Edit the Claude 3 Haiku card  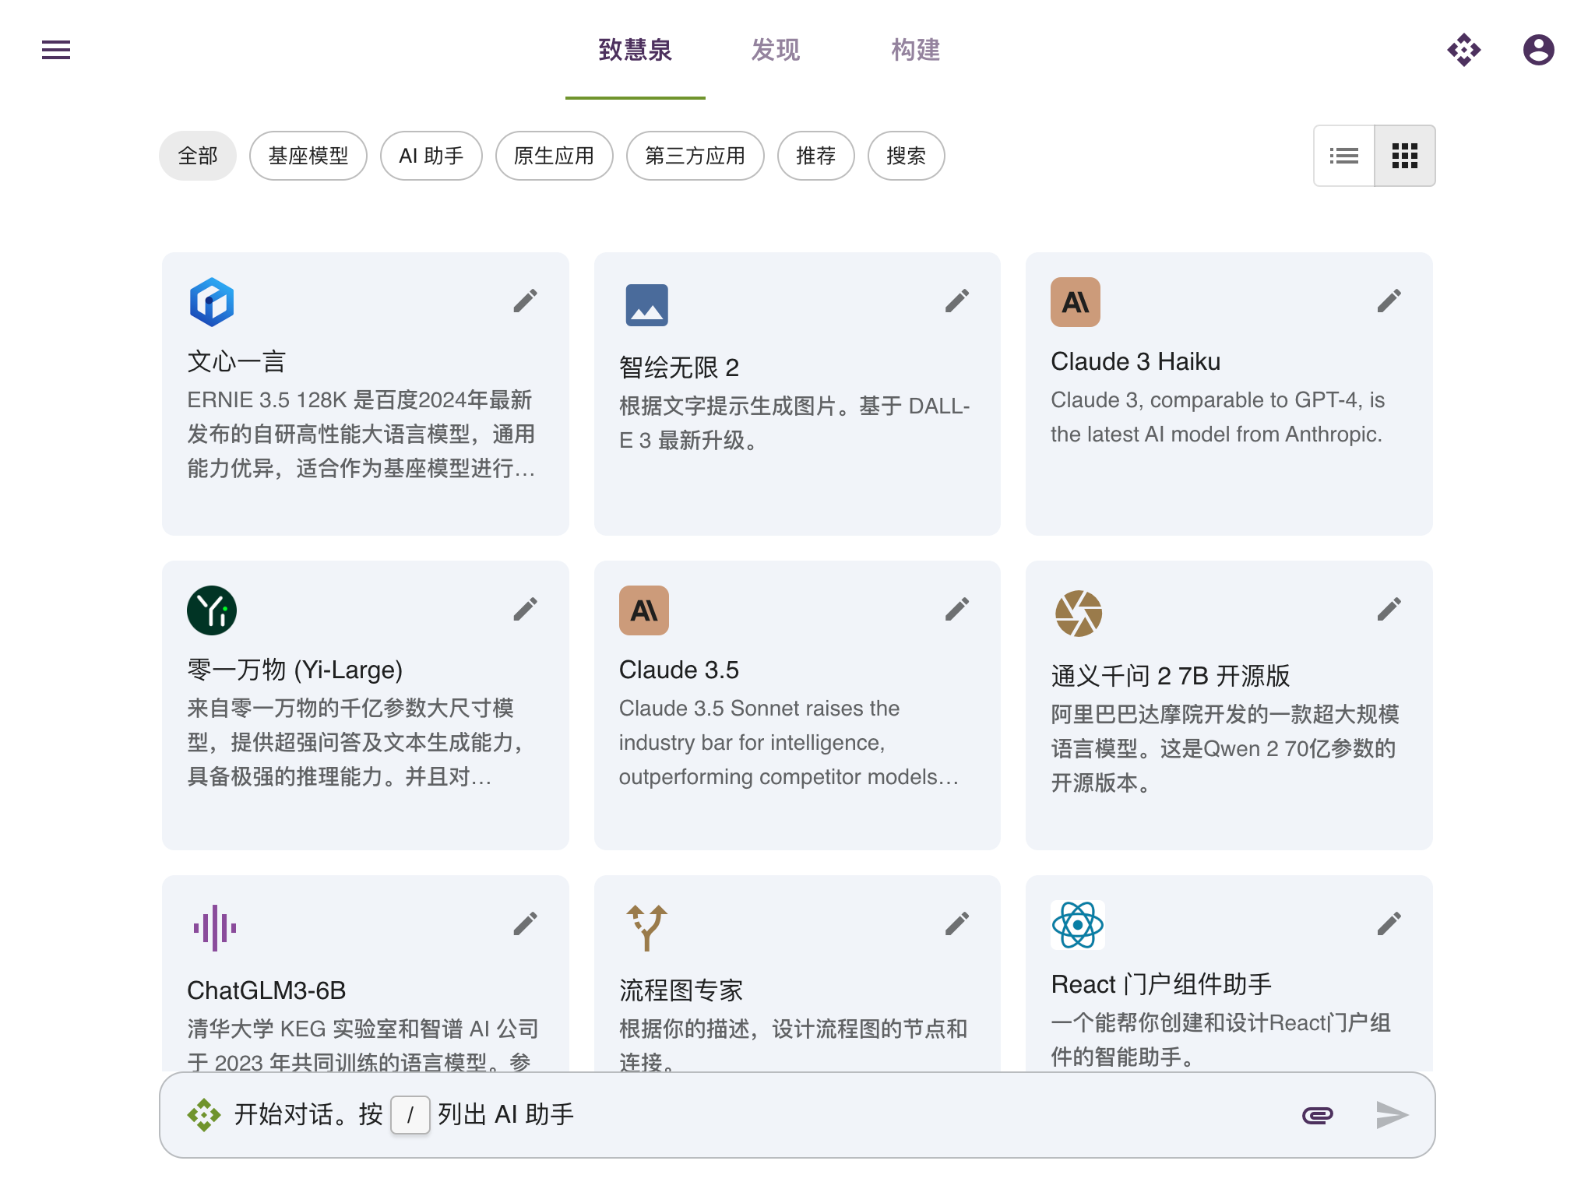click(x=1389, y=301)
